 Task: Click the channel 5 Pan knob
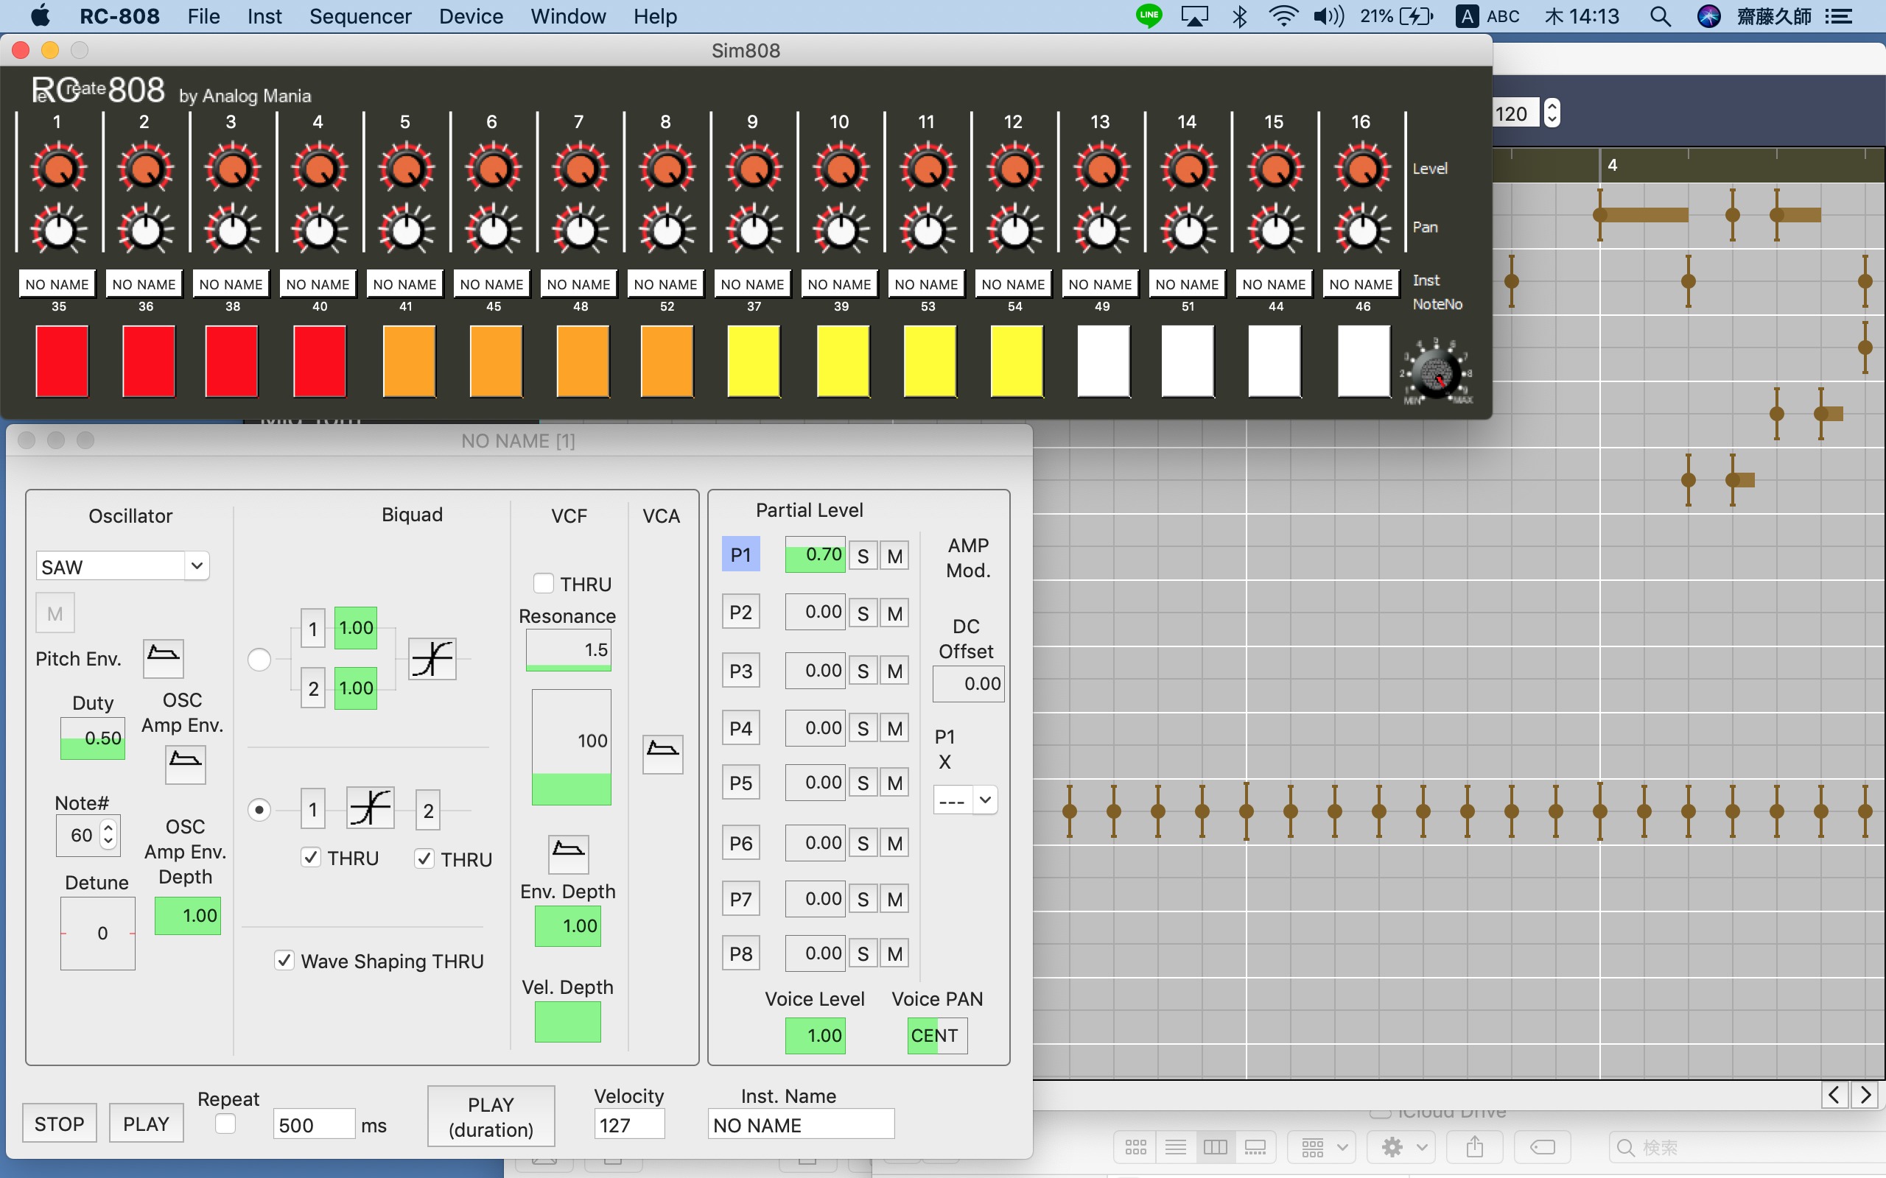click(x=405, y=230)
